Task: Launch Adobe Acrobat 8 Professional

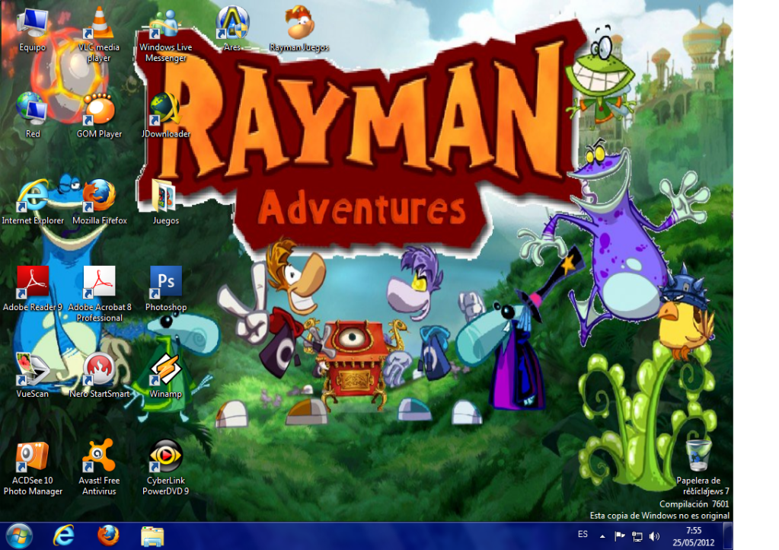Action: 99,294
